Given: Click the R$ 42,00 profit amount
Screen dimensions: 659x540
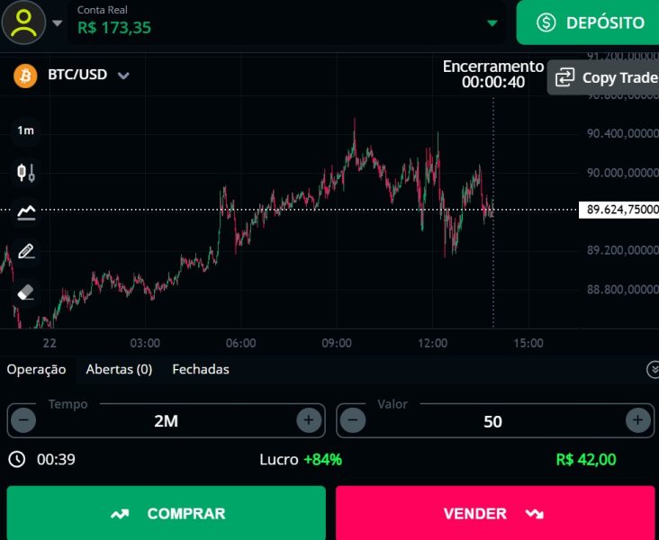Looking at the screenshot, I should 586,460.
